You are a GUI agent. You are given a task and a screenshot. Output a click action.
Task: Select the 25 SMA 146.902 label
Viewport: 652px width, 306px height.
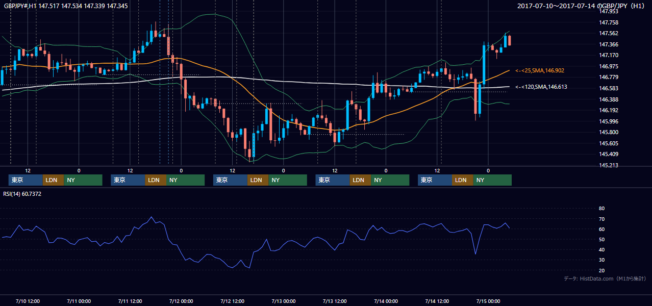pos(540,70)
